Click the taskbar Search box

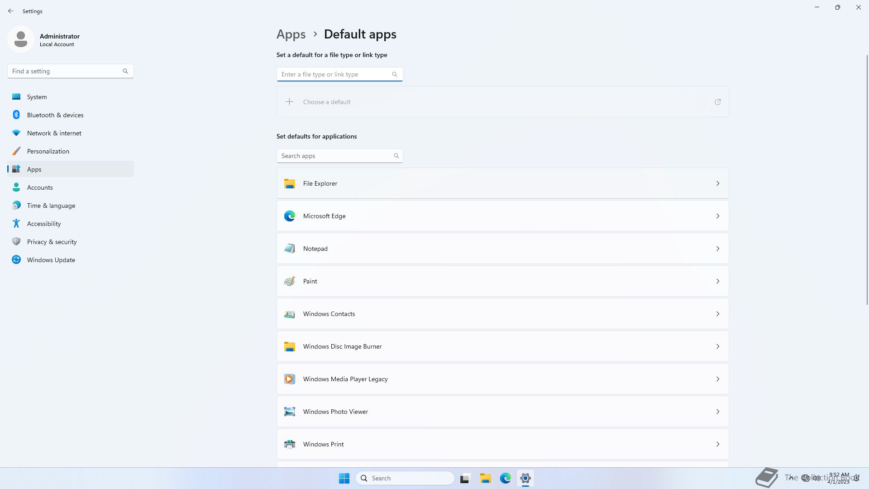(405, 478)
